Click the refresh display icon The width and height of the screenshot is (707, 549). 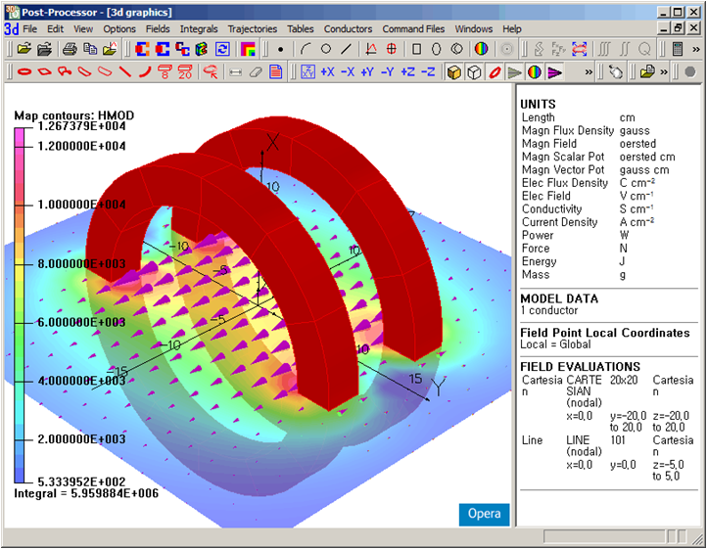click(223, 49)
